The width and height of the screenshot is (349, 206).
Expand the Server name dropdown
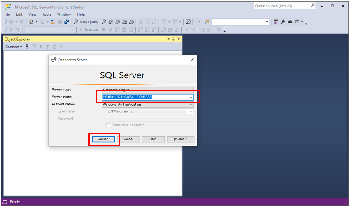click(x=191, y=97)
